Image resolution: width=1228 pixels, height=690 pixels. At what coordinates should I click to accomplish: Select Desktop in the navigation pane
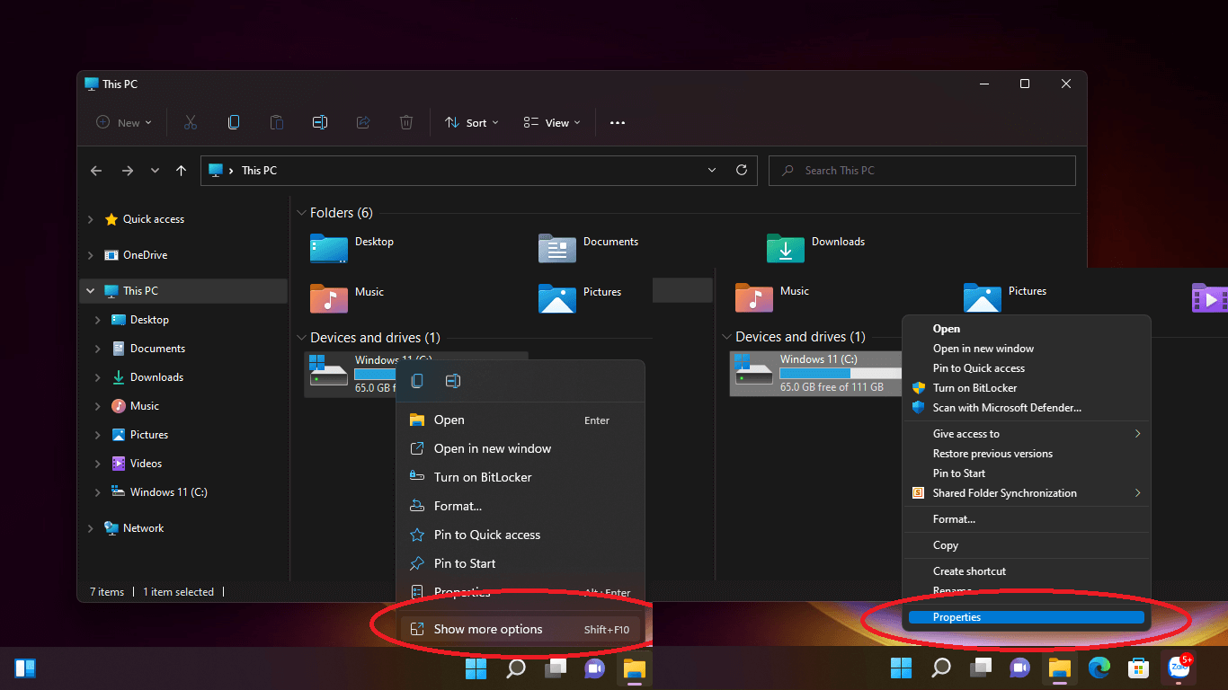tap(149, 320)
